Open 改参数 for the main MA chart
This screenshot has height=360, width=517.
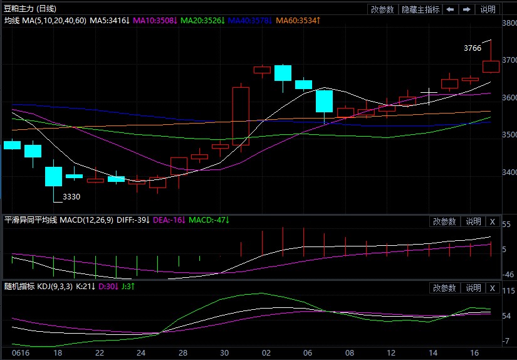382,9
